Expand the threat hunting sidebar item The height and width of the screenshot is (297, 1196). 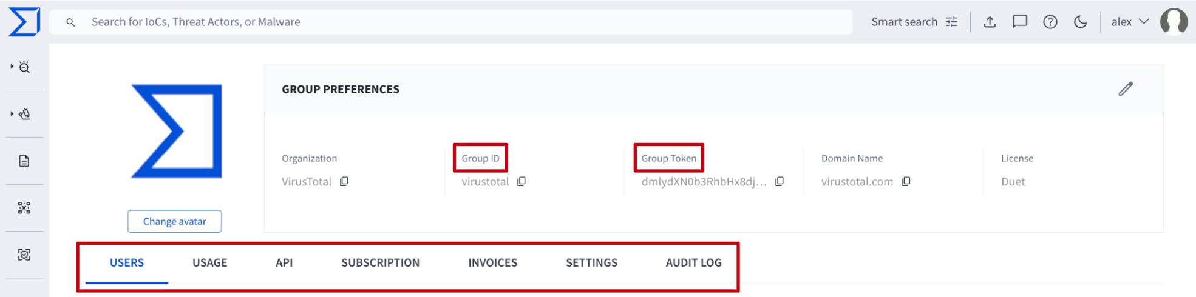click(21, 67)
